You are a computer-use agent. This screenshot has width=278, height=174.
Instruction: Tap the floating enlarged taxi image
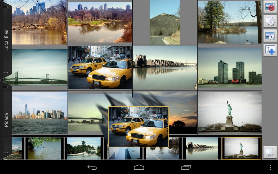[138, 127]
